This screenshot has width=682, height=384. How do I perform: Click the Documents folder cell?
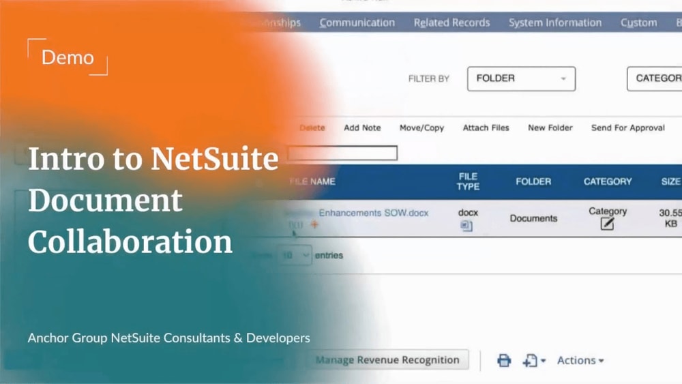pos(533,218)
